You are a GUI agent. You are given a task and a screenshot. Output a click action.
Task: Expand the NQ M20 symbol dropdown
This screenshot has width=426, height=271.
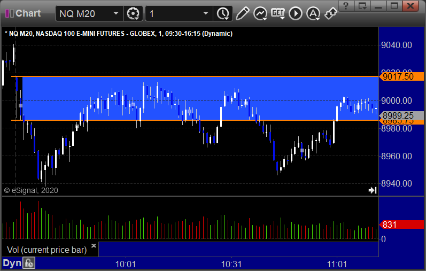(x=116, y=13)
